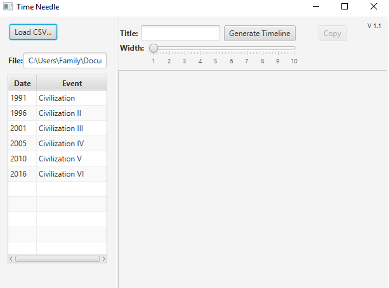Image resolution: width=389 pixels, height=288 pixels.
Task: Click the table's left scroll arrow
Action: pos(11,259)
